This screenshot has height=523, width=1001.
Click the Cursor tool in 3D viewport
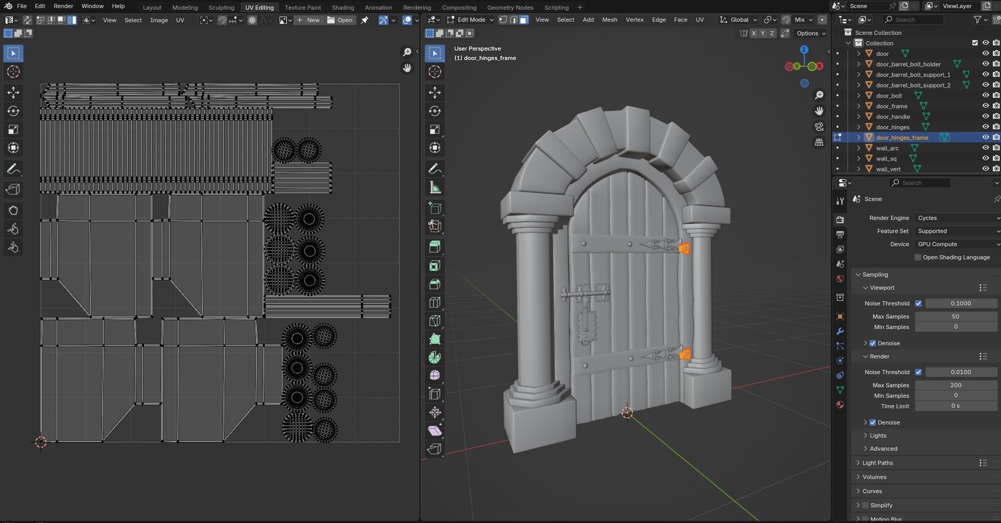[435, 72]
